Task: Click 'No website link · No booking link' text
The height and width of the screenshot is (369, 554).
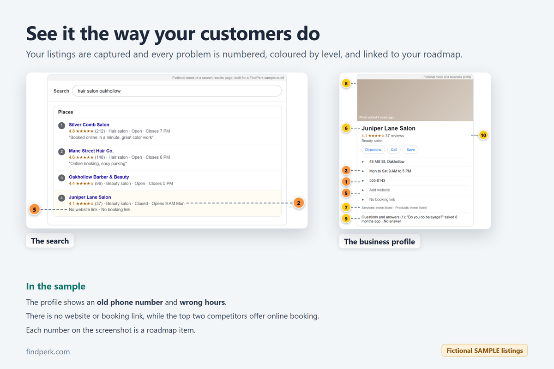Action: tap(100, 210)
